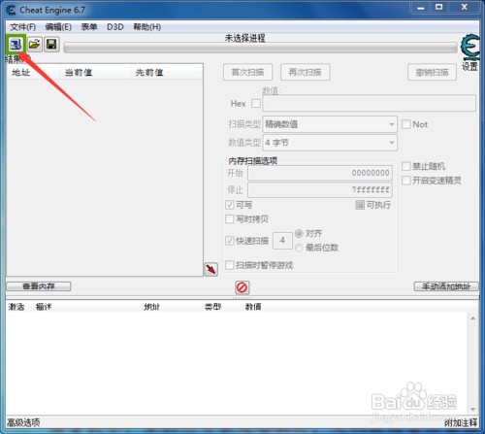Viewport: 485px width, 434px height.
Task: Click the 数值 column header in address list
Action: coord(253,307)
